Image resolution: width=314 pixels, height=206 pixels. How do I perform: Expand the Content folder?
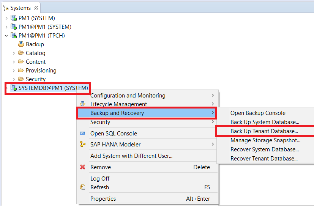[14, 62]
